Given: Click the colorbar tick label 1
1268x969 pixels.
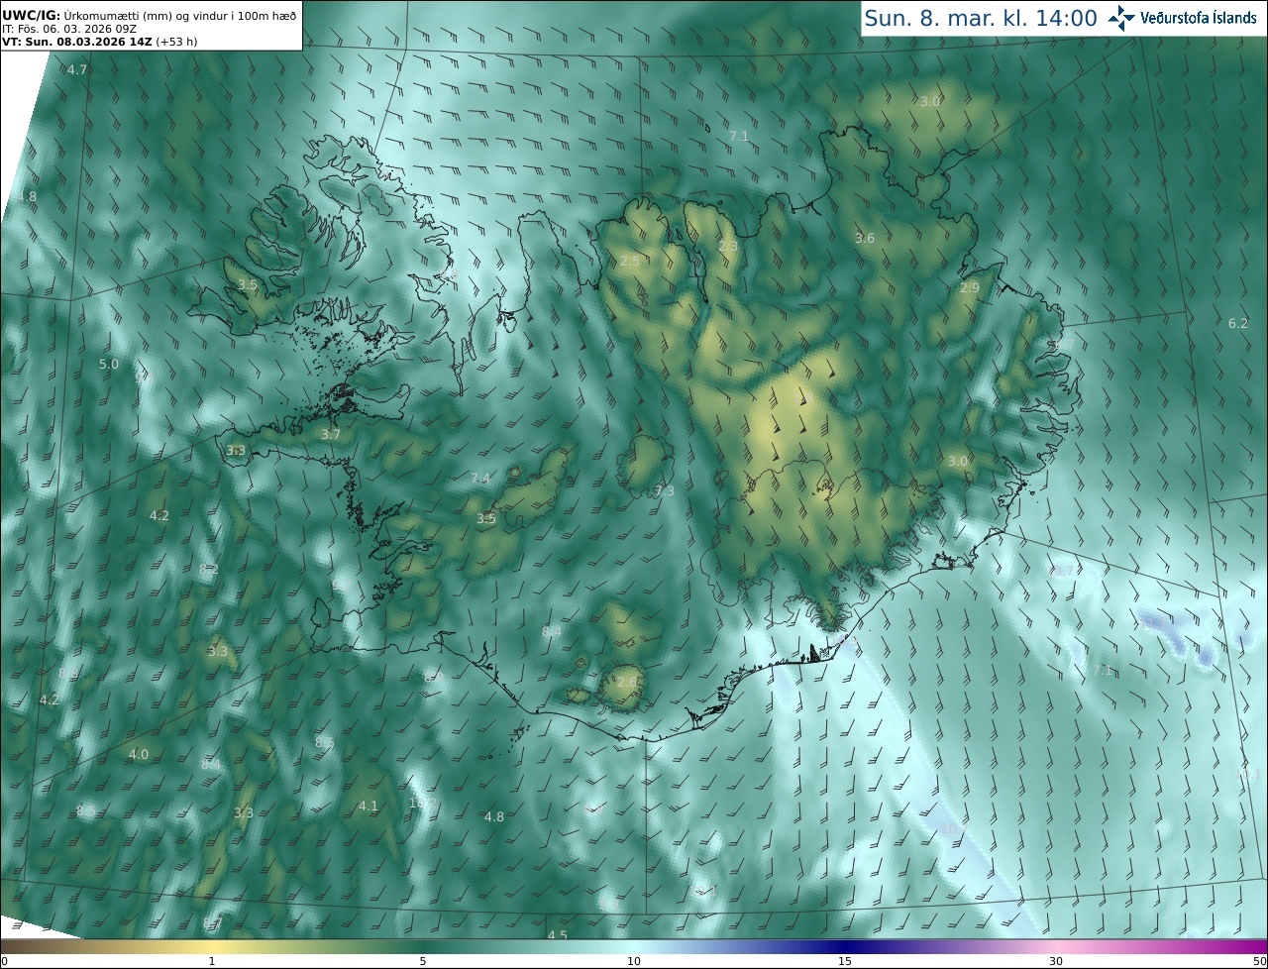Looking at the screenshot, I should pos(212,961).
